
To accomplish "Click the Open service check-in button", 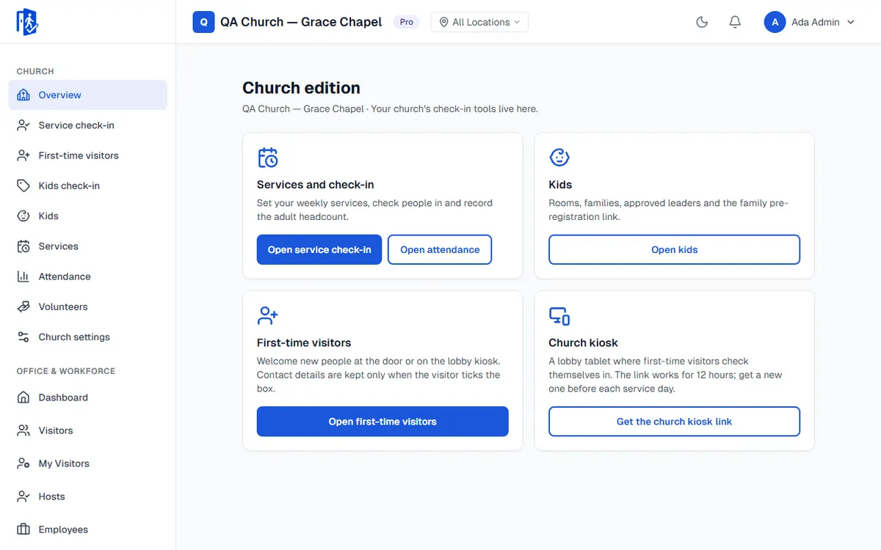I will 319,249.
